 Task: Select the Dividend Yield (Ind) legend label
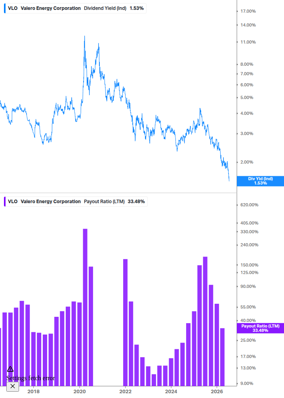(x=105, y=8)
